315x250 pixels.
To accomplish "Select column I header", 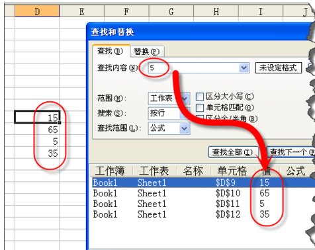I will pos(261,11).
